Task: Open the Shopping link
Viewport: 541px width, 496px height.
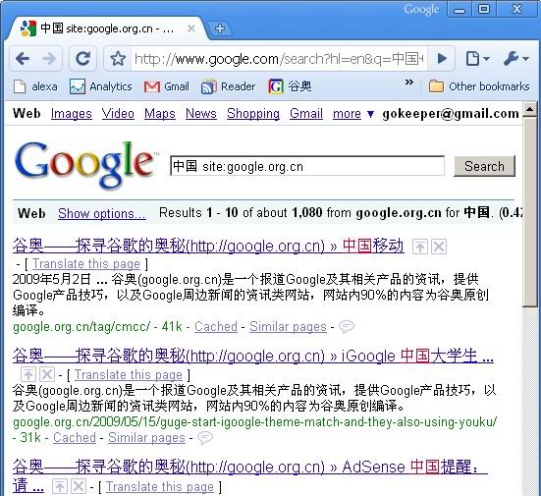Action: pos(253,114)
